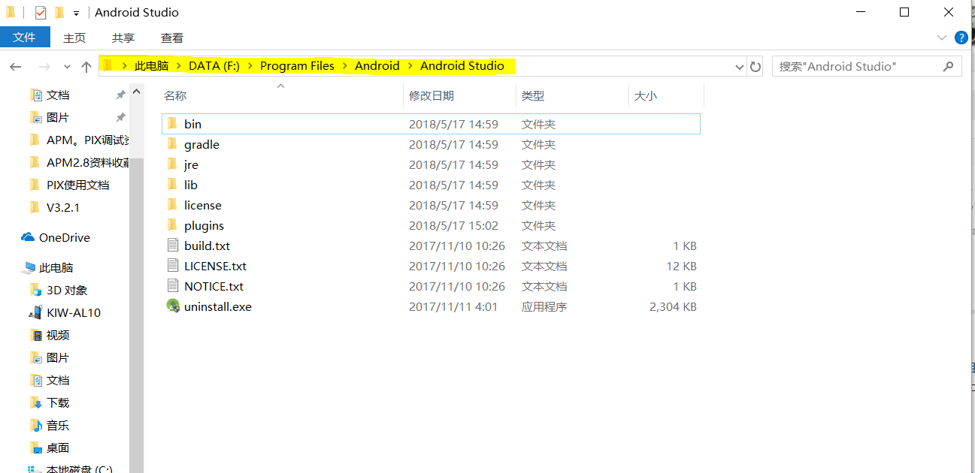This screenshot has height=473, width=975.
Task: Click the 下载 folder icon
Action: [x=35, y=402]
